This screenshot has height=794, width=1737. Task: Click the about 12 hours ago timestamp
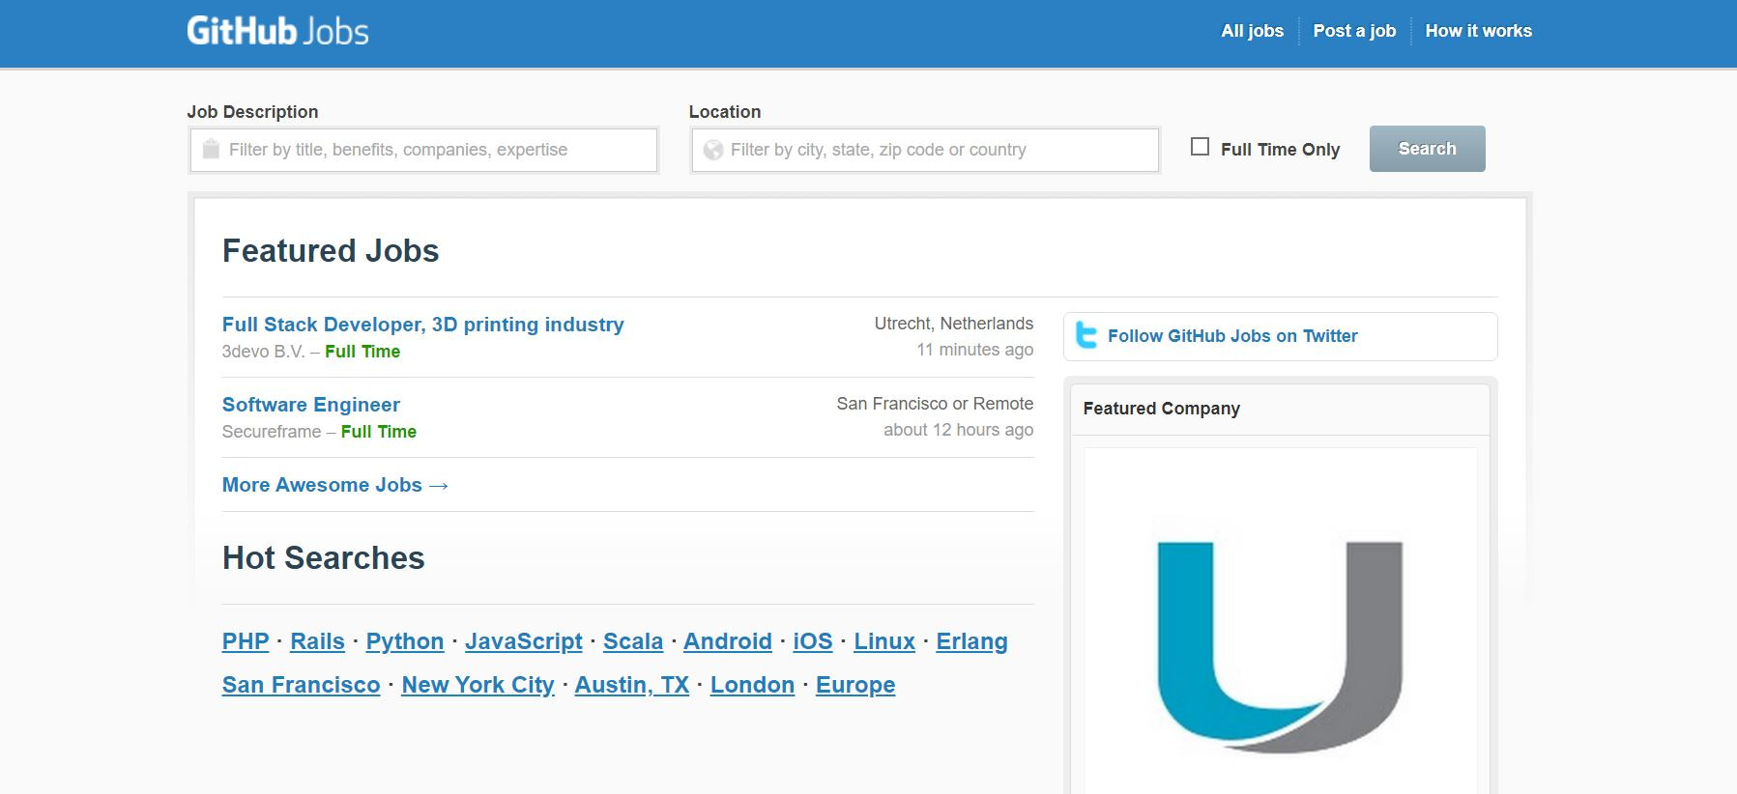(958, 430)
